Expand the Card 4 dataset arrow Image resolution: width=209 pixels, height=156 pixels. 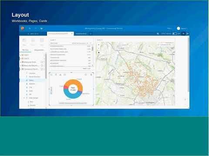[20, 58]
